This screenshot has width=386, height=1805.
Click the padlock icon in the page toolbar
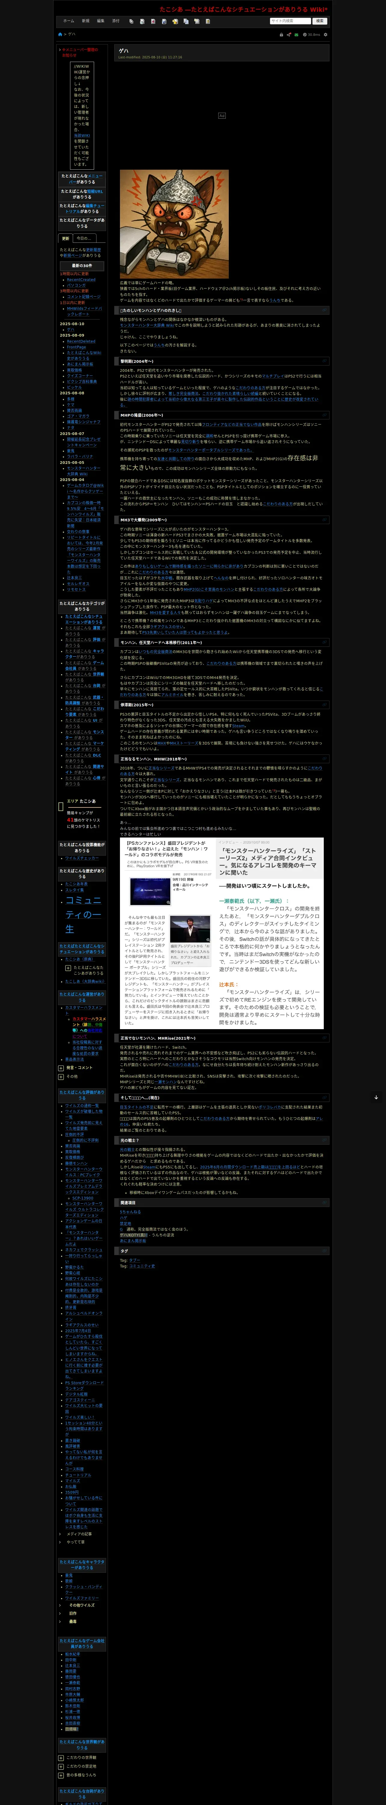[282, 34]
